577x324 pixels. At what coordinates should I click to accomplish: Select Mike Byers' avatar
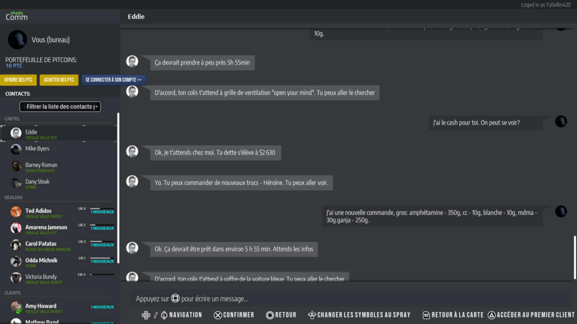pyautogui.click(x=16, y=149)
